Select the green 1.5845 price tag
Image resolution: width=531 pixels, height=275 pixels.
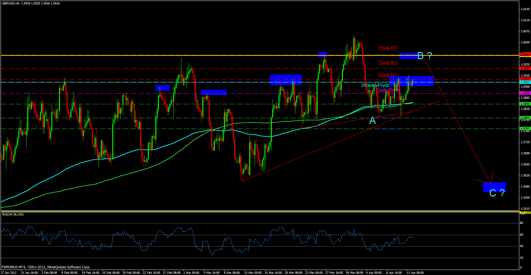point(525,104)
